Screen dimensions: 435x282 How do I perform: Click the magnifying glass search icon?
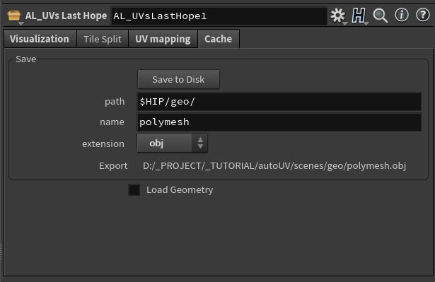point(380,16)
